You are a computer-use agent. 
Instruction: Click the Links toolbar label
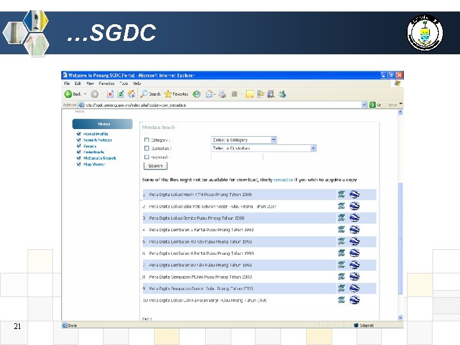[392, 105]
